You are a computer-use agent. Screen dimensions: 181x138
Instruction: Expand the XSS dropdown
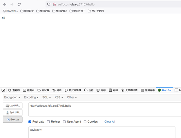click(59, 98)
